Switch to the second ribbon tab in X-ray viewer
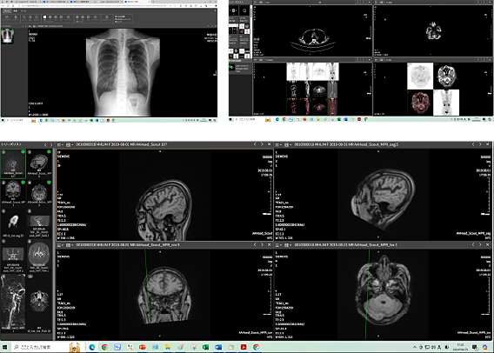The image size is (494, 353). 15,10
